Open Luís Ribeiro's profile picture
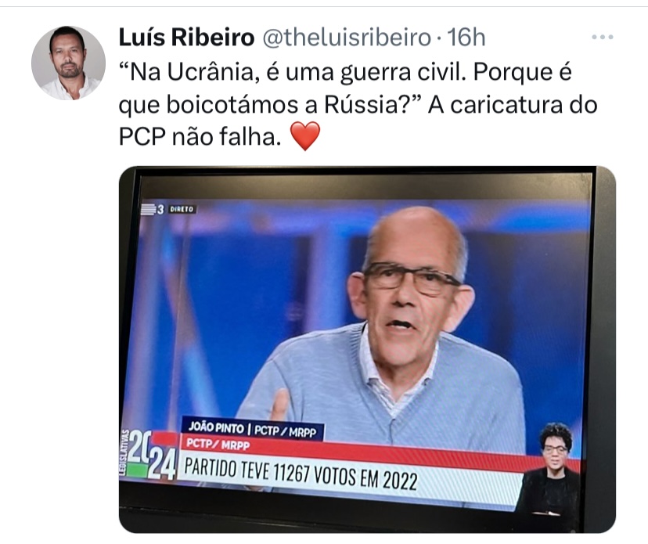The width and height of the screenshot is (648, 544). [68, 63]
